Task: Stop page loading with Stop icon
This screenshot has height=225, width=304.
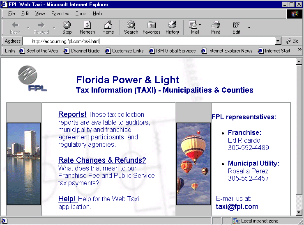Action: click(x=67, y=28)
